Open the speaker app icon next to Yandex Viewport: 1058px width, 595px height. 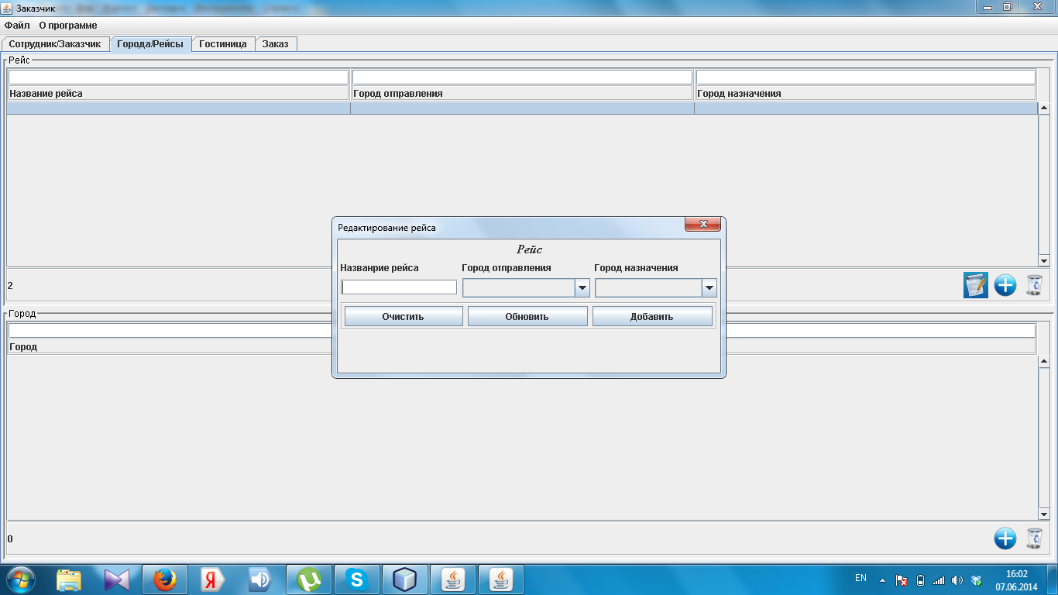point(261,580)
